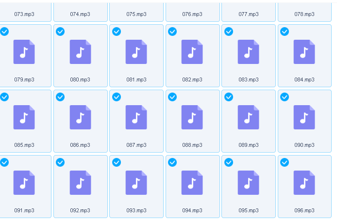Viewport: 337px width, 220px height.
Task: Uncheck the 090.mp3 selection checkmark
Action: [x=285, y=97]
